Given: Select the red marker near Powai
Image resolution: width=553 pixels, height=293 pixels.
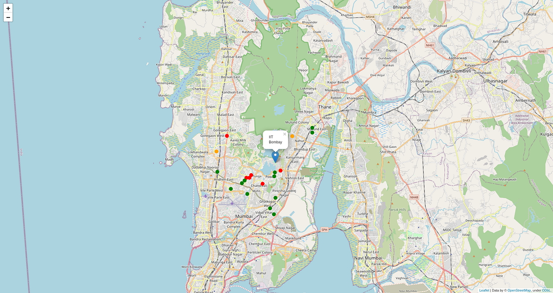Looking at the screenshot, I should point(280,170).
